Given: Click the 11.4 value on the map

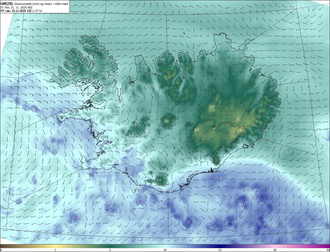Looking at the screenshot, I should [x=273, y=225].
